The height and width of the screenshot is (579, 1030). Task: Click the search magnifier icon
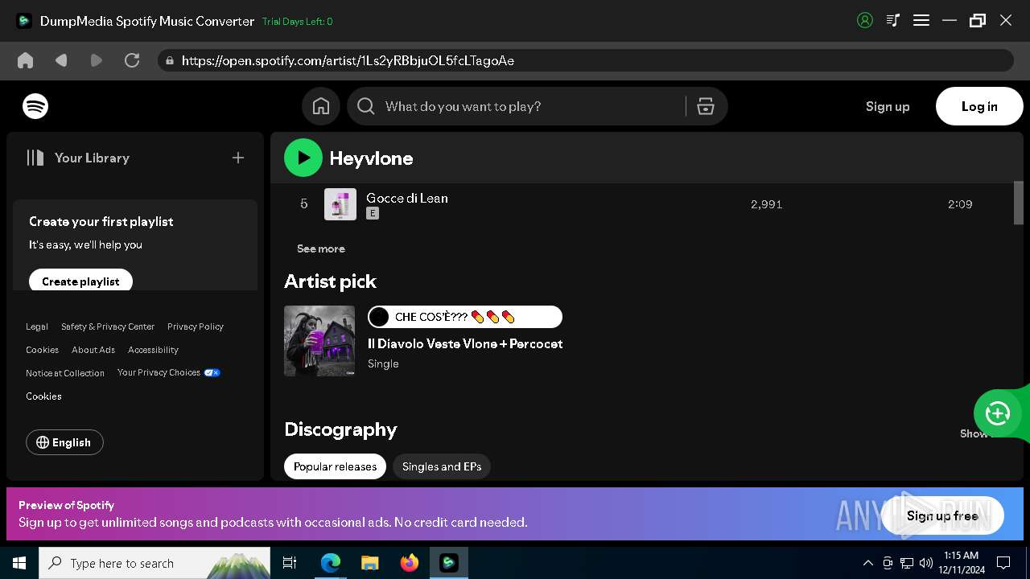click(366, 106)
